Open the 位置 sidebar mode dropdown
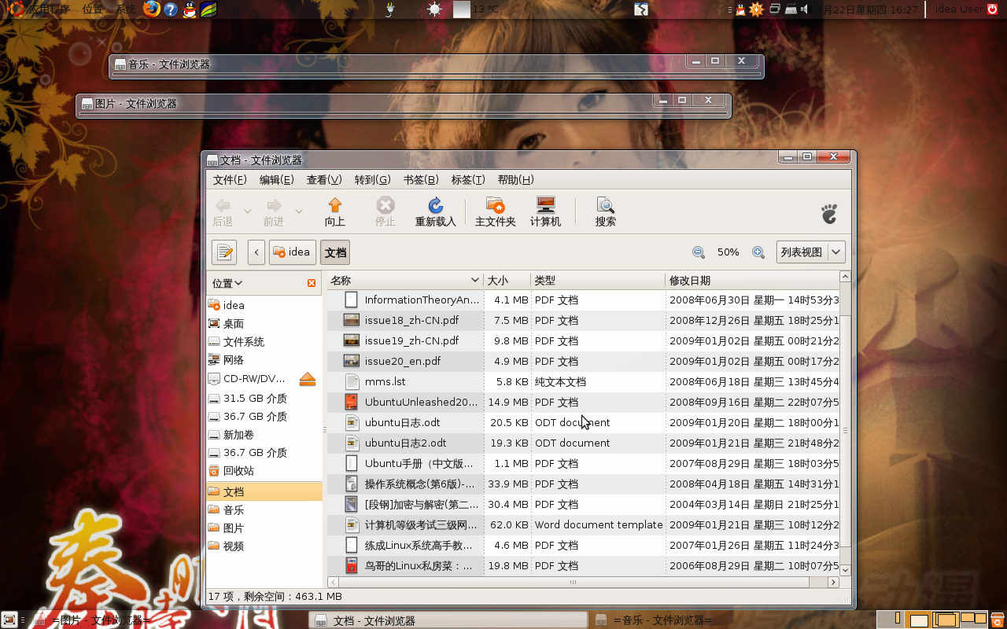This screenshot has height=629, width=1007. click(227, 283)
